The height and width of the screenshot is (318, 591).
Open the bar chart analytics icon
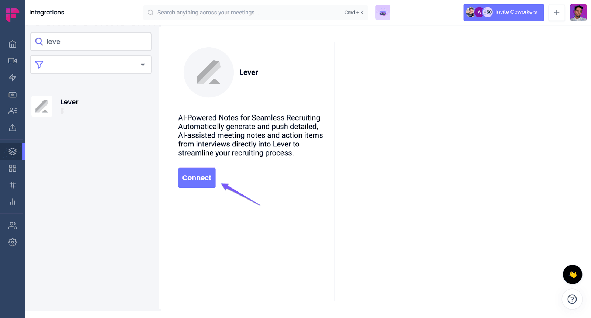[13, 202]
